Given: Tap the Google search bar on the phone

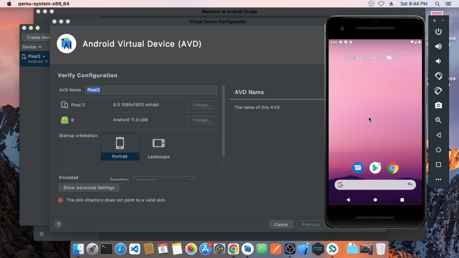Looking at the screenshot, I should coord(375,185).
